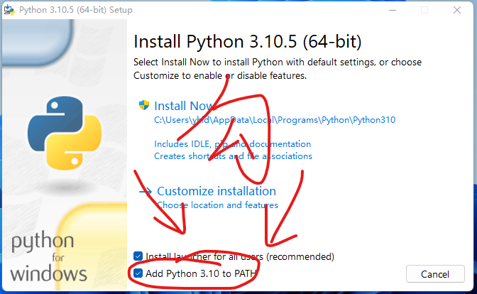Click the blue and yellow Python logo
Viewport: 477px width, 294px height.
[x=65, y=133]
